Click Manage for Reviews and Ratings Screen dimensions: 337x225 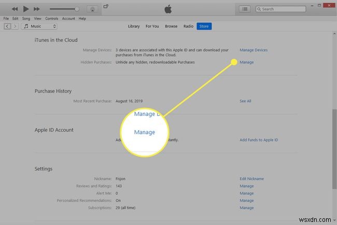pos(246,186)
